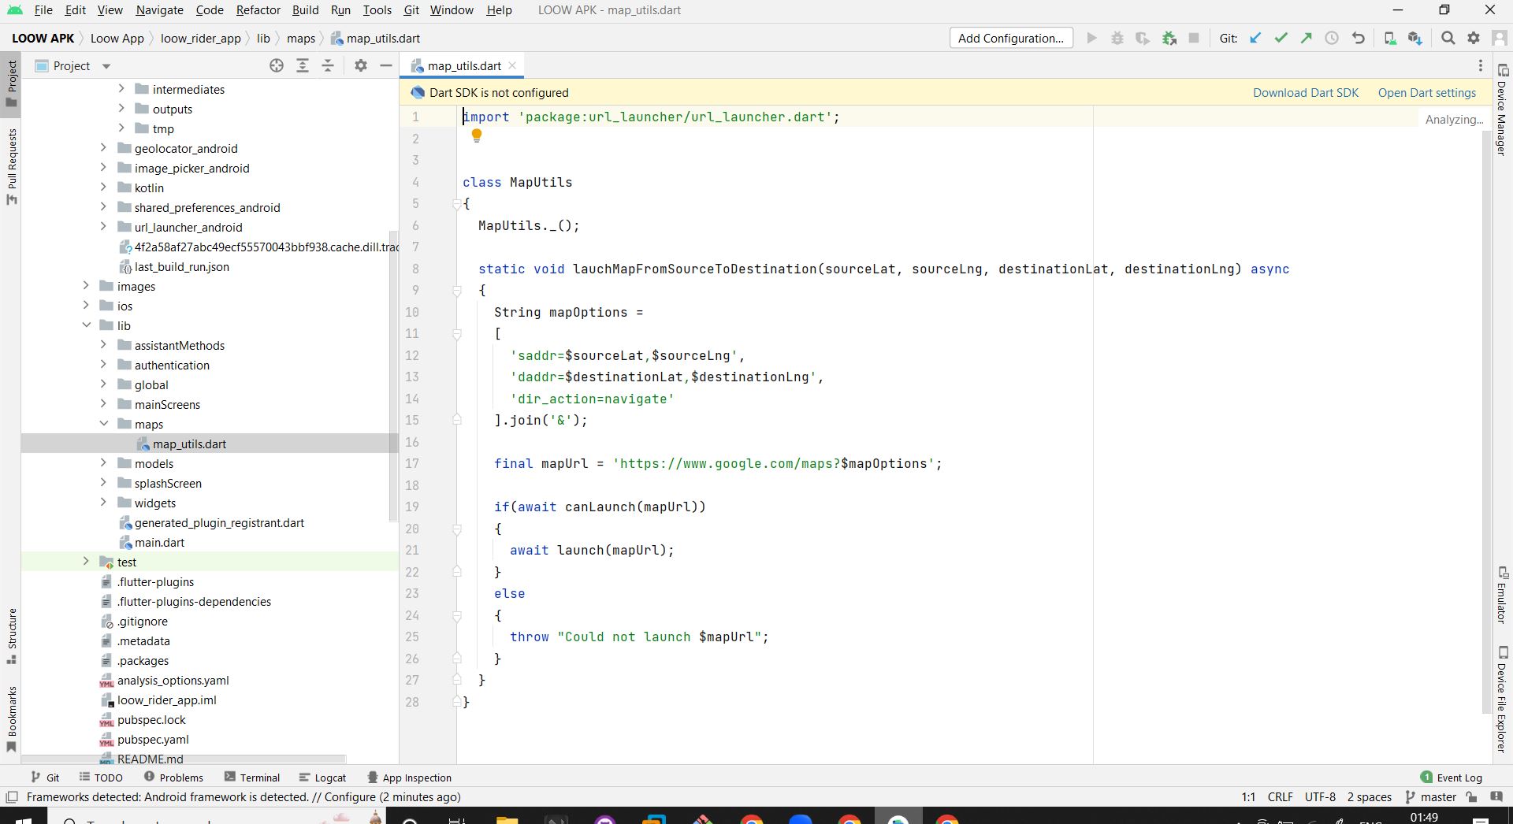
Task: Open Project view dropdown arrow
Action: click(106, 66)
